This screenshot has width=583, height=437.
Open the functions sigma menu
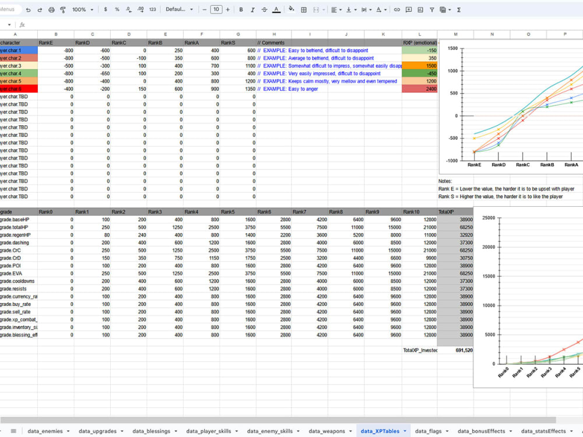[459, 10]
